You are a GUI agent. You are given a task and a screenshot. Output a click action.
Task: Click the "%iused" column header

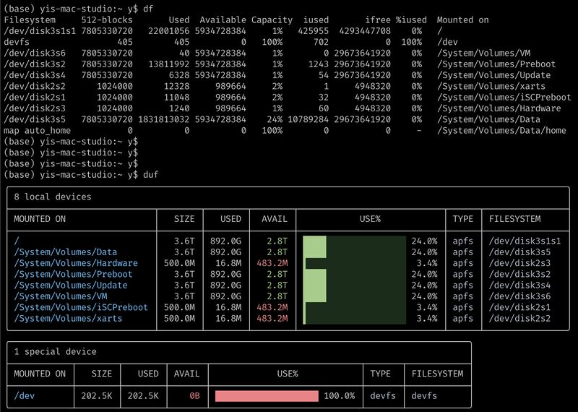411,20
